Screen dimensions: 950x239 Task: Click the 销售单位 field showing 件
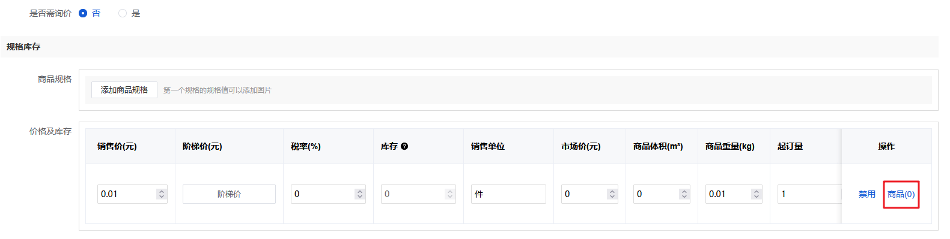508,194
